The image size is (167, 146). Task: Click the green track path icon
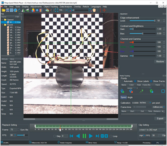141,91
